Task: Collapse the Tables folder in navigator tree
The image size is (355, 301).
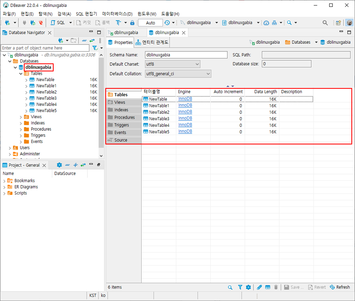Action: (x=21, y=74)
